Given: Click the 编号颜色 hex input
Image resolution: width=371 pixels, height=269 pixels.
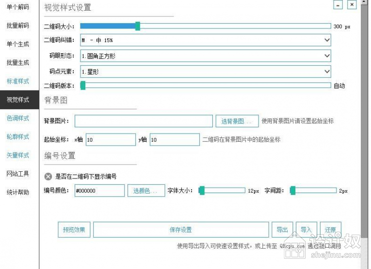Looking at the screenshot, I should pyautogui.click(x=99, y=191).
